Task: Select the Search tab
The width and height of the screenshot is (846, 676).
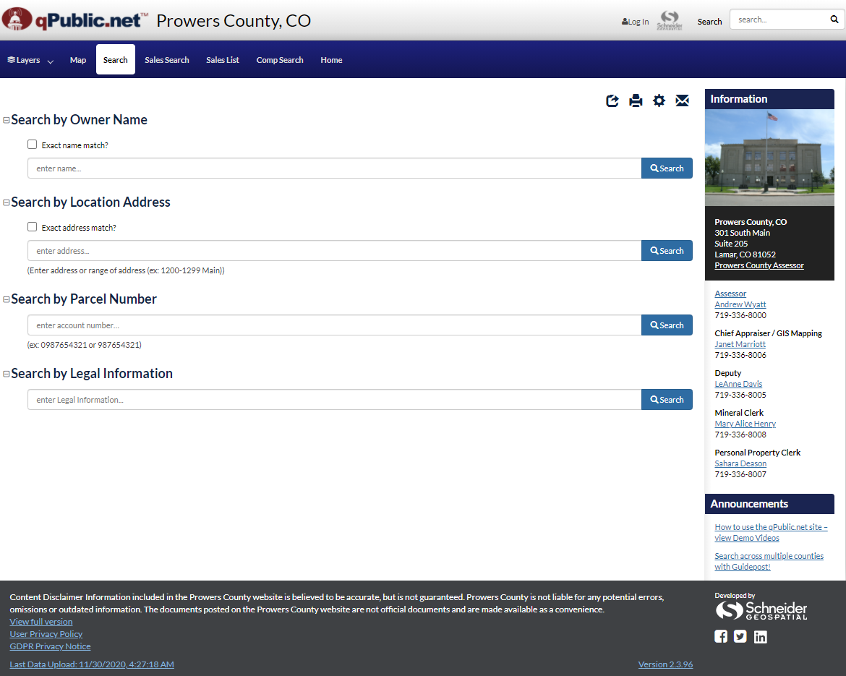Action: (x=116, y=60)
